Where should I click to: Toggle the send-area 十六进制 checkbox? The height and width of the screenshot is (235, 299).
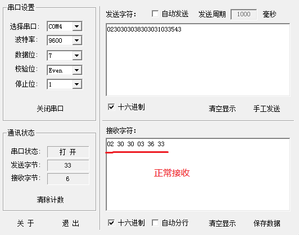click(x=111, y=107)
